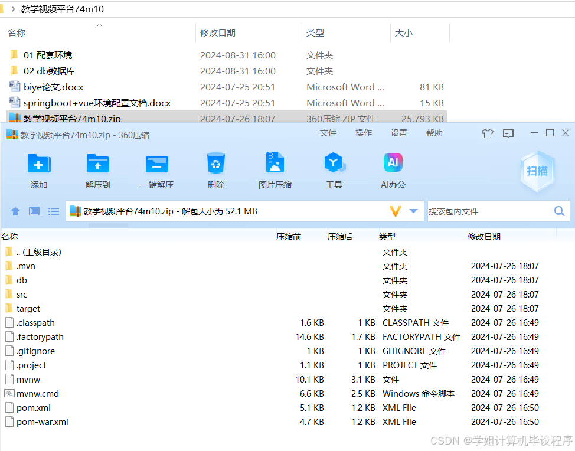Extract the archive using 解压到
Screen dimensions: 575x451
pos(97,171)
